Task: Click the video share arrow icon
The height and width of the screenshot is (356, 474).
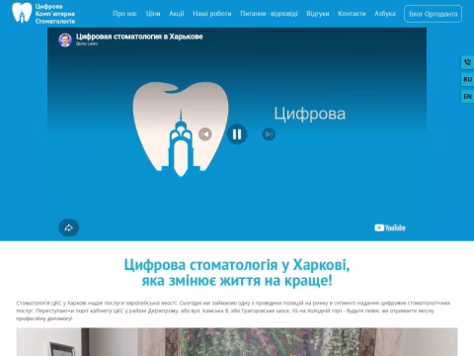Action: [68, 227]
